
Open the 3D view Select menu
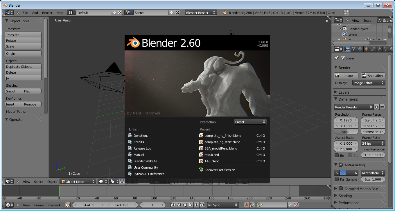[x=38, y=181]
